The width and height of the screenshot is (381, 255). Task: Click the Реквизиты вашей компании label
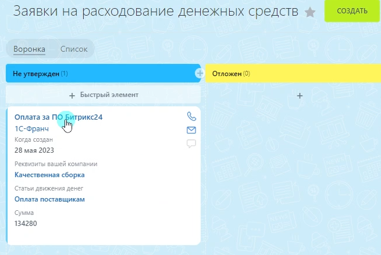[56, 164]
